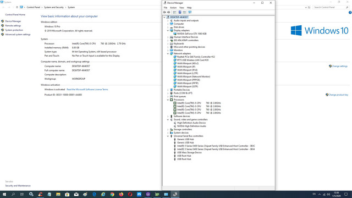The height and width of the screenshot is (198, 352).
Task: Click the Back arrow in Device Manager toolbar
Action: (x=164, y=12)
